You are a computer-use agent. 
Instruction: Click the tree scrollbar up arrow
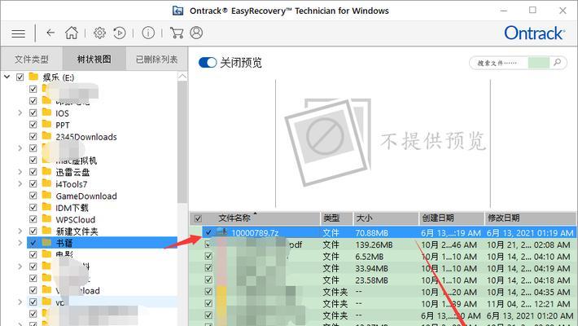pyautogui.click(x=182, y=77)
